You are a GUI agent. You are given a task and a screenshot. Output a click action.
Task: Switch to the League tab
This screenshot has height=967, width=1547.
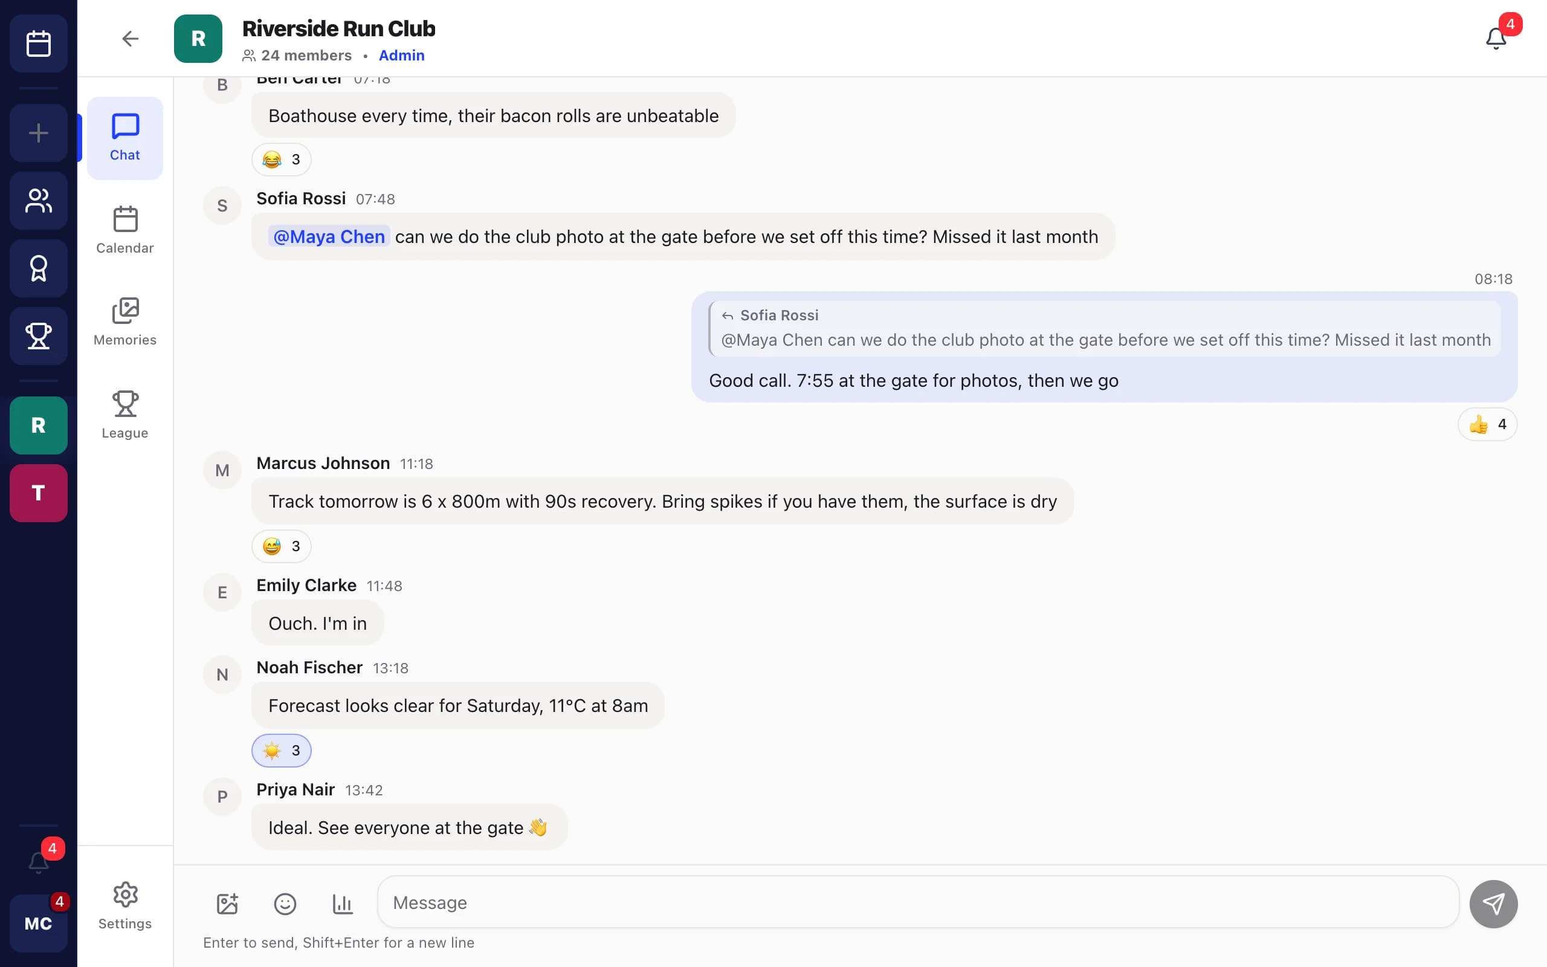(124, 415)
